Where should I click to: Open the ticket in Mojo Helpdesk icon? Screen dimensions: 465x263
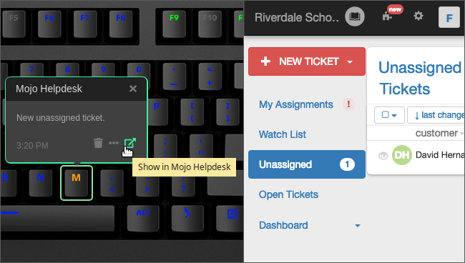pos(130,143)
